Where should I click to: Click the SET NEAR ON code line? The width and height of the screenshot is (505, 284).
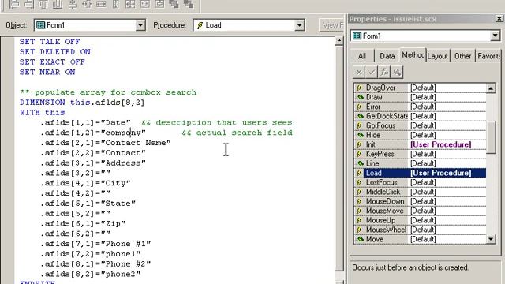[47, 72]
